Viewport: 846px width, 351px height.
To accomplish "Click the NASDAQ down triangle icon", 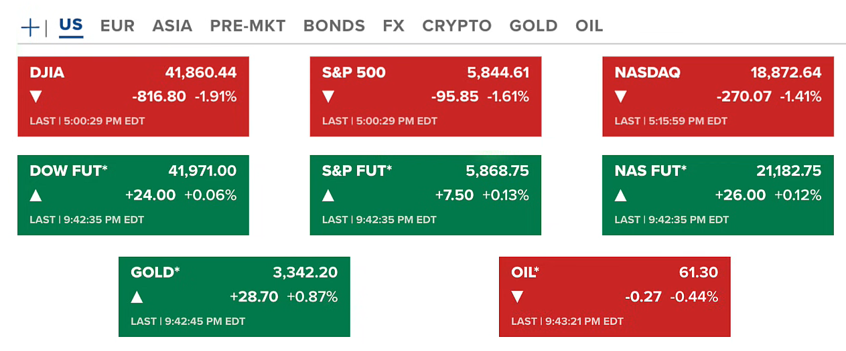I will [x=621, y=97].
